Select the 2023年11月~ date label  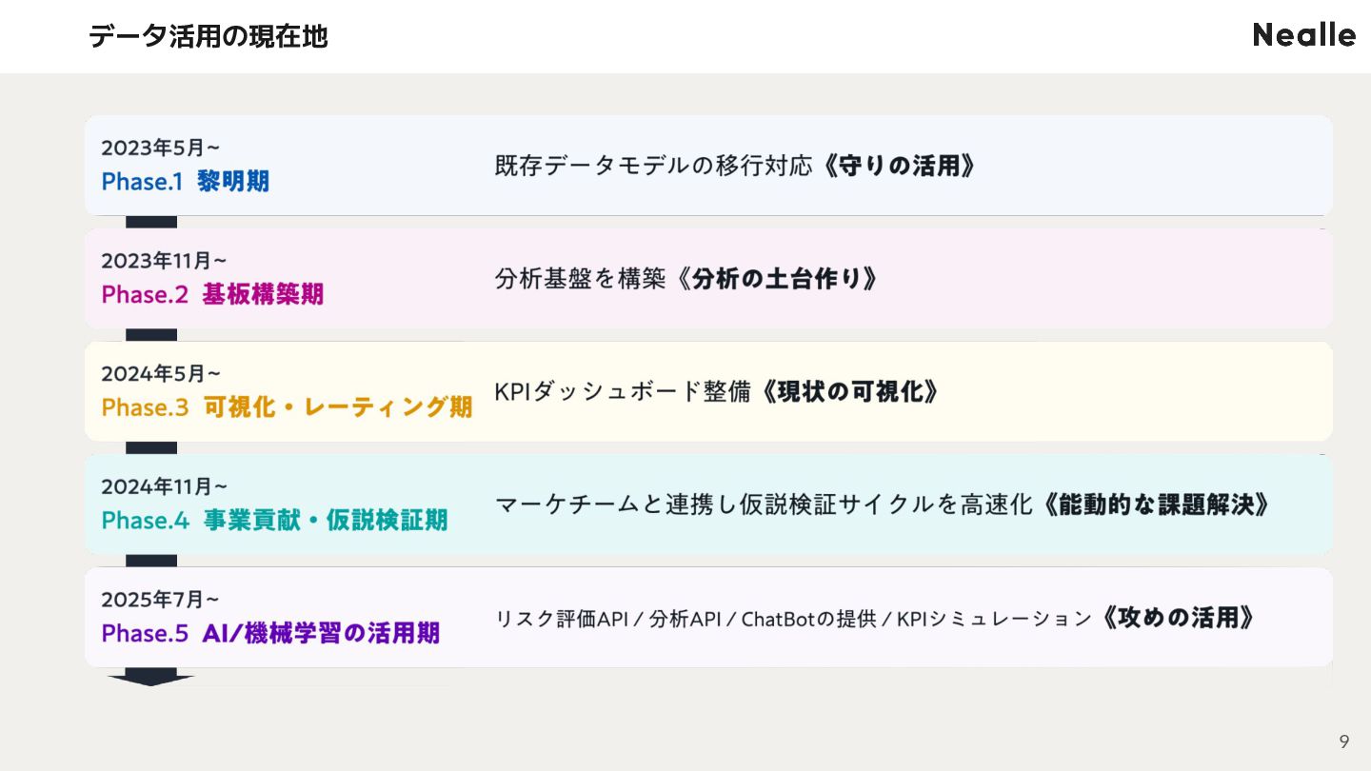point(164,260)
